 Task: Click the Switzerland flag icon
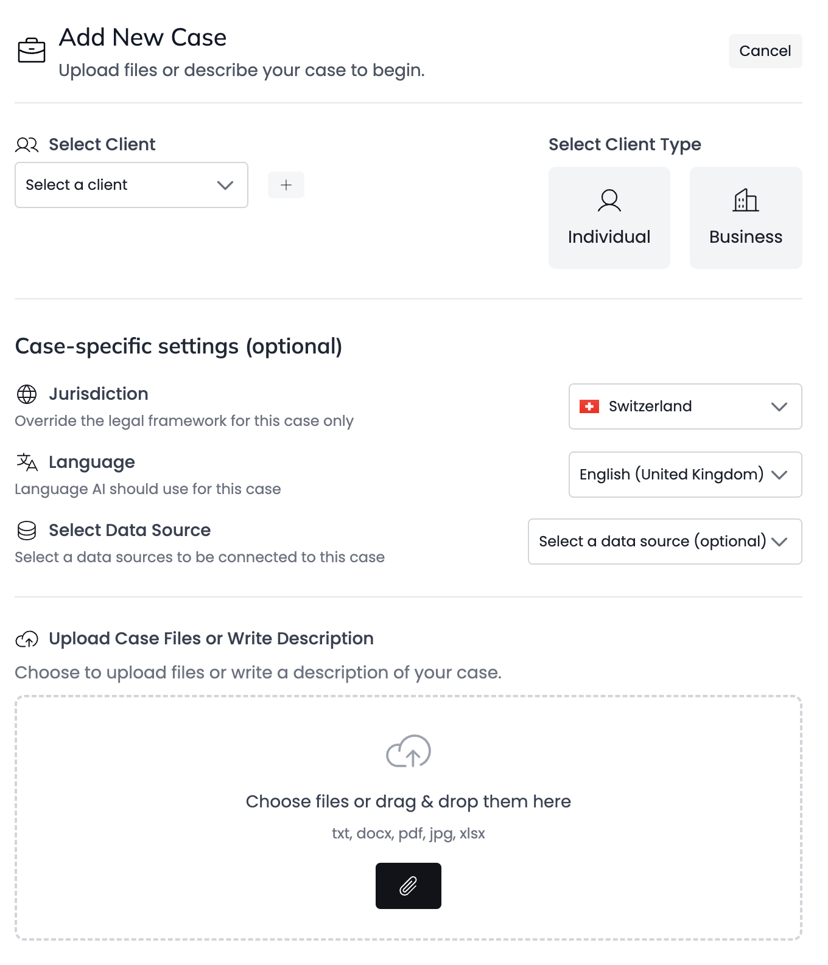589,406
